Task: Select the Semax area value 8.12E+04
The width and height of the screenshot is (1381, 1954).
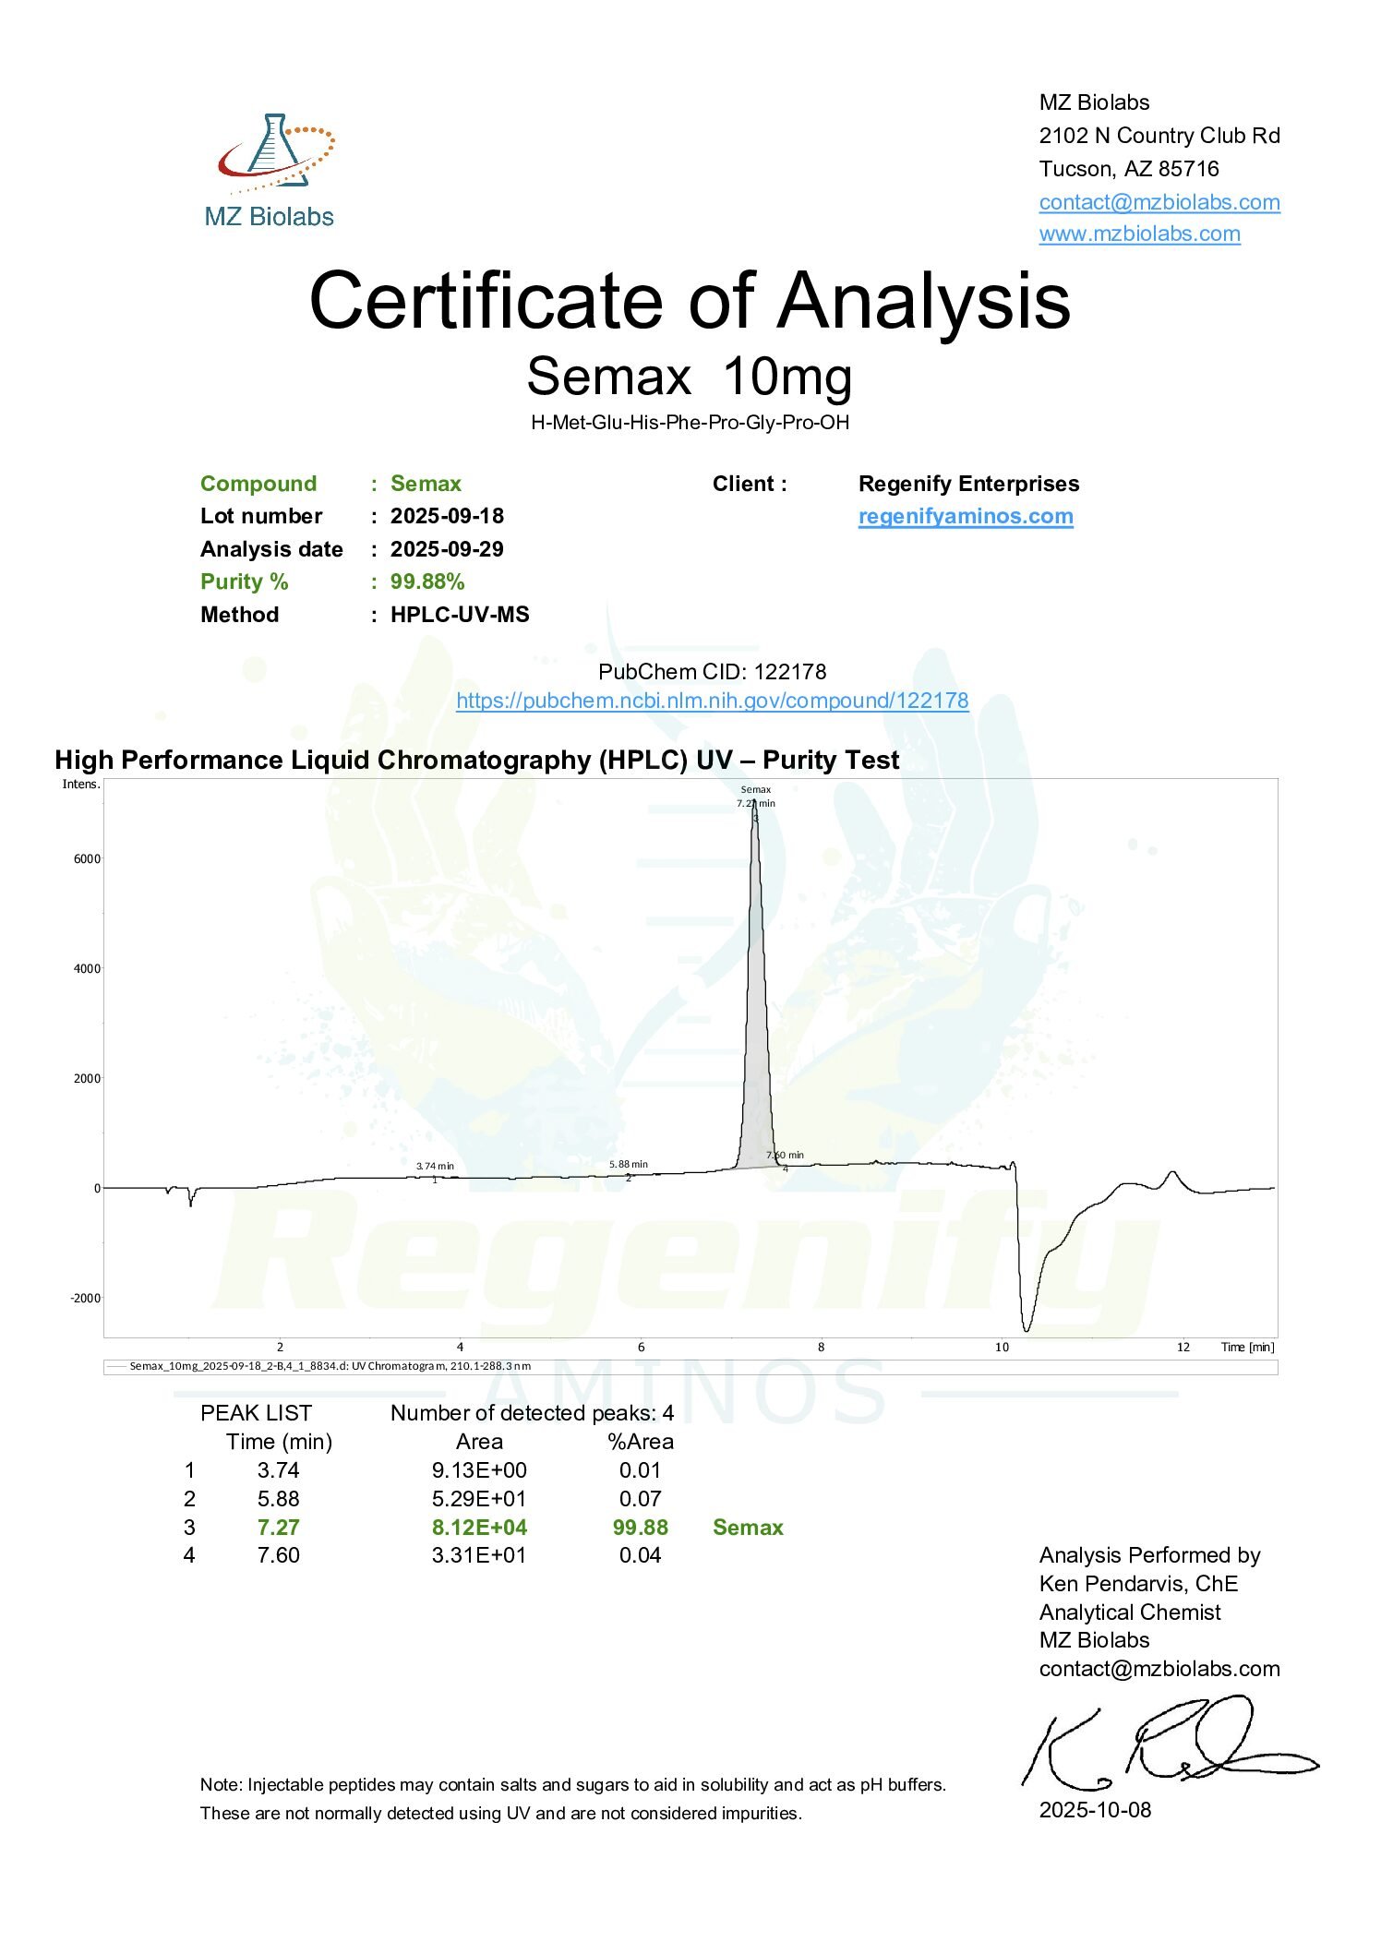Action: coord(479,1528)
